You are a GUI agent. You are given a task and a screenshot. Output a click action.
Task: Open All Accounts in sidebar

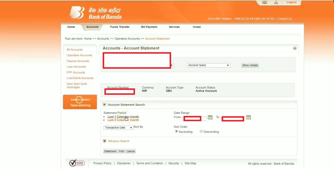pos(75,49)
